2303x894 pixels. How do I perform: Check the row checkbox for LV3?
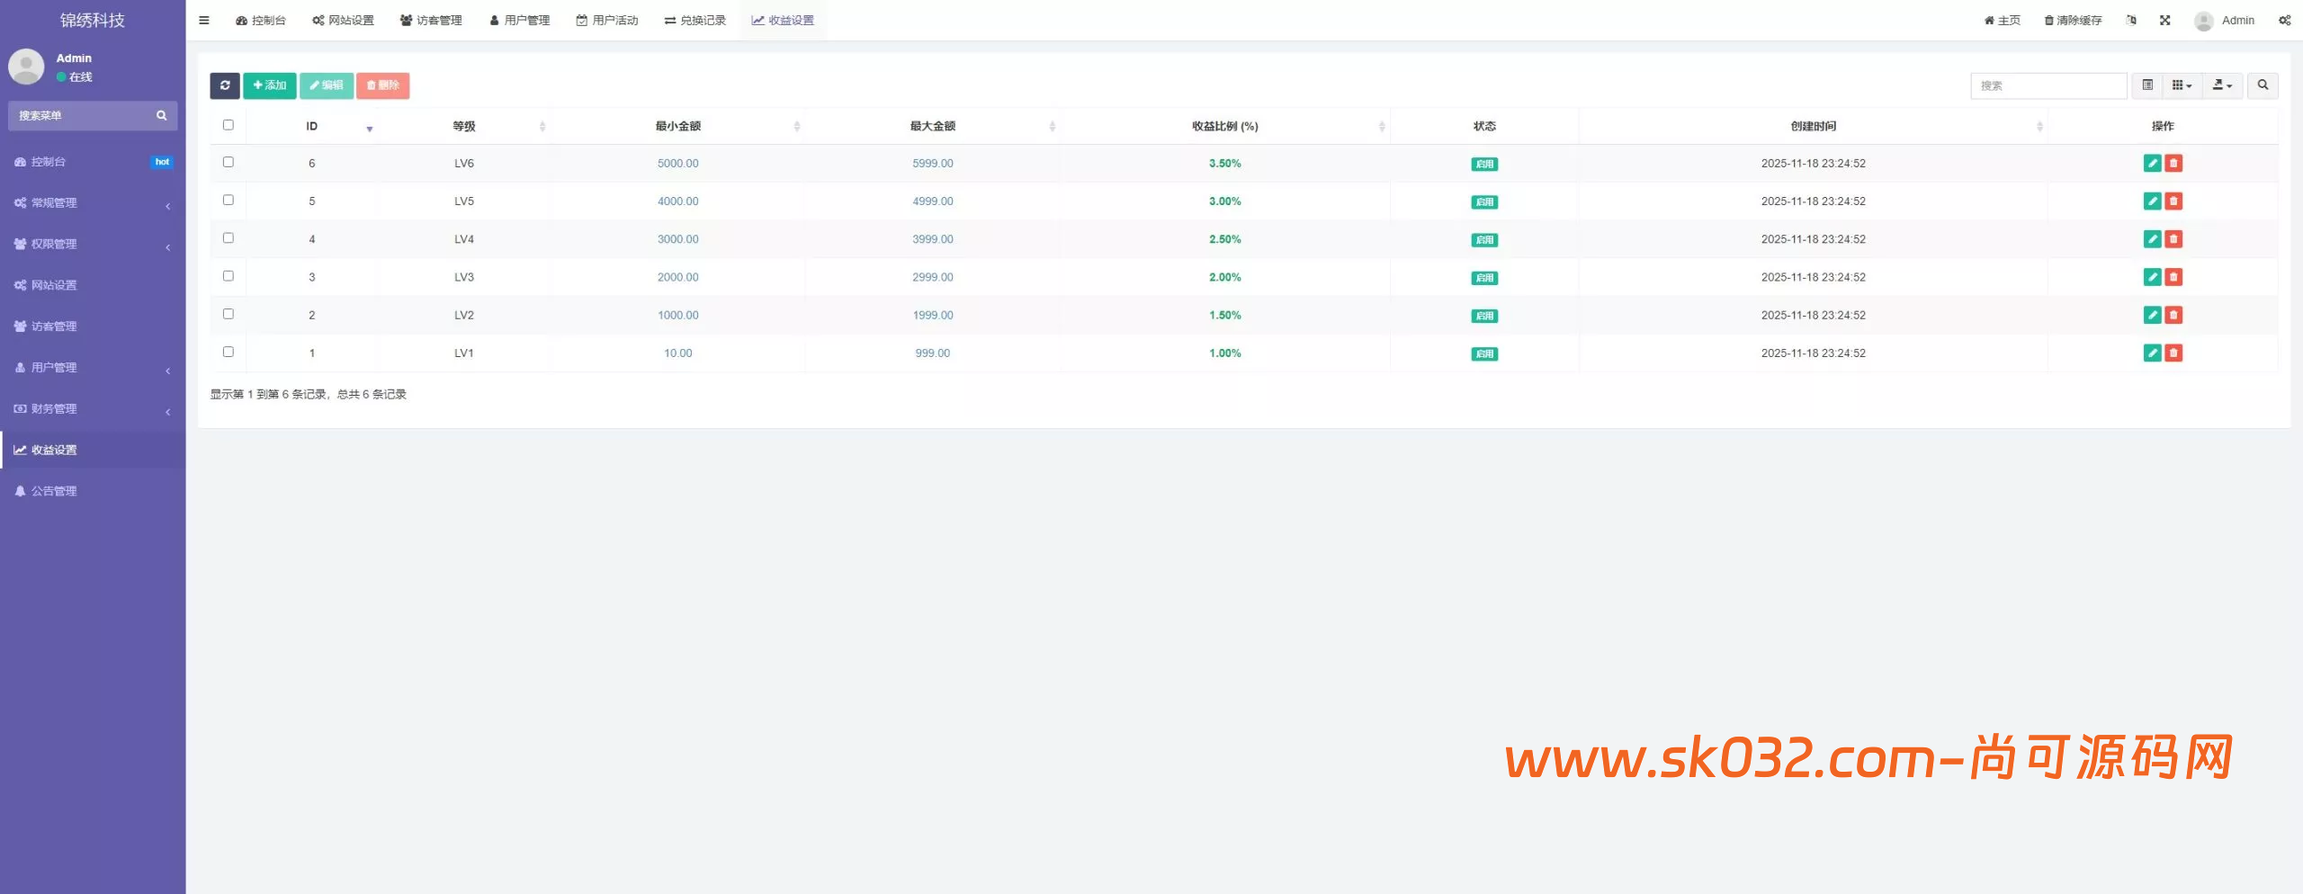pyautogui.click(x=229, y=276)
